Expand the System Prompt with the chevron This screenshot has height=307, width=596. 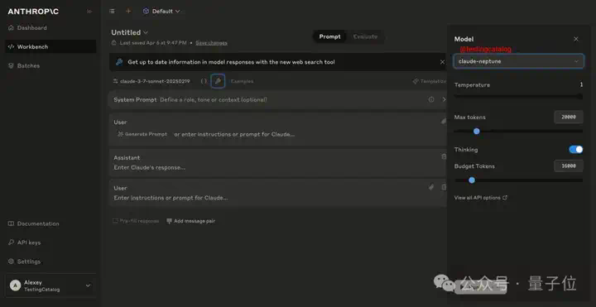click(x=444, y=99)
